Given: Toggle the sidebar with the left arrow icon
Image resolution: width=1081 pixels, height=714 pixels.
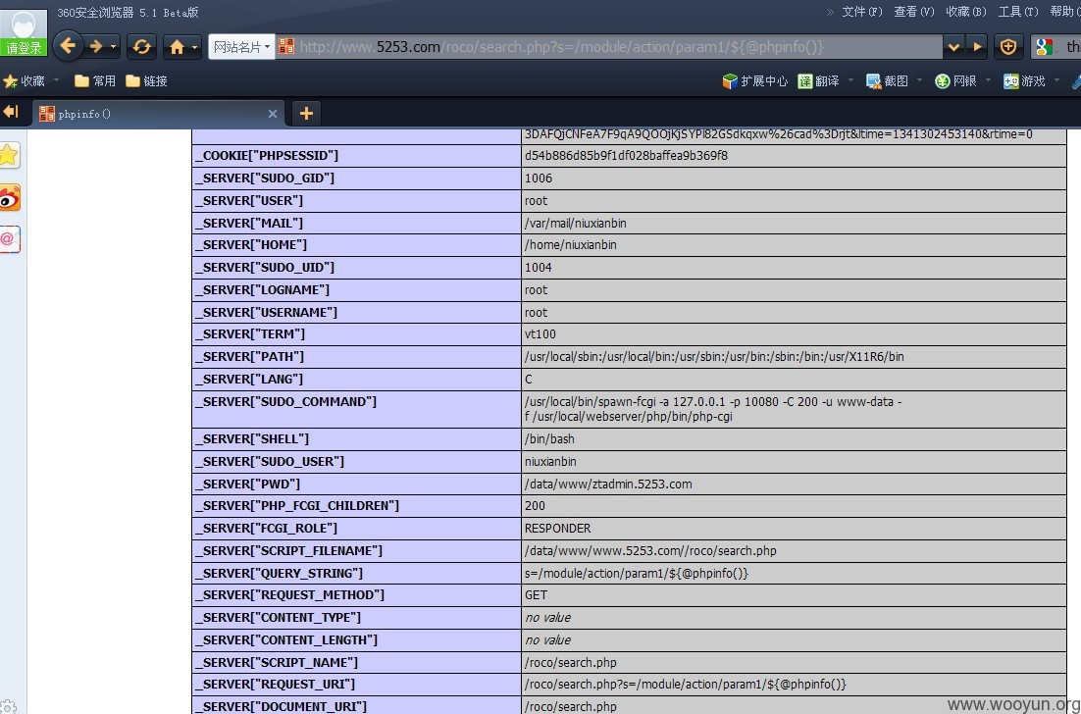Looking at the screenshot, I should tap(11, 112).
